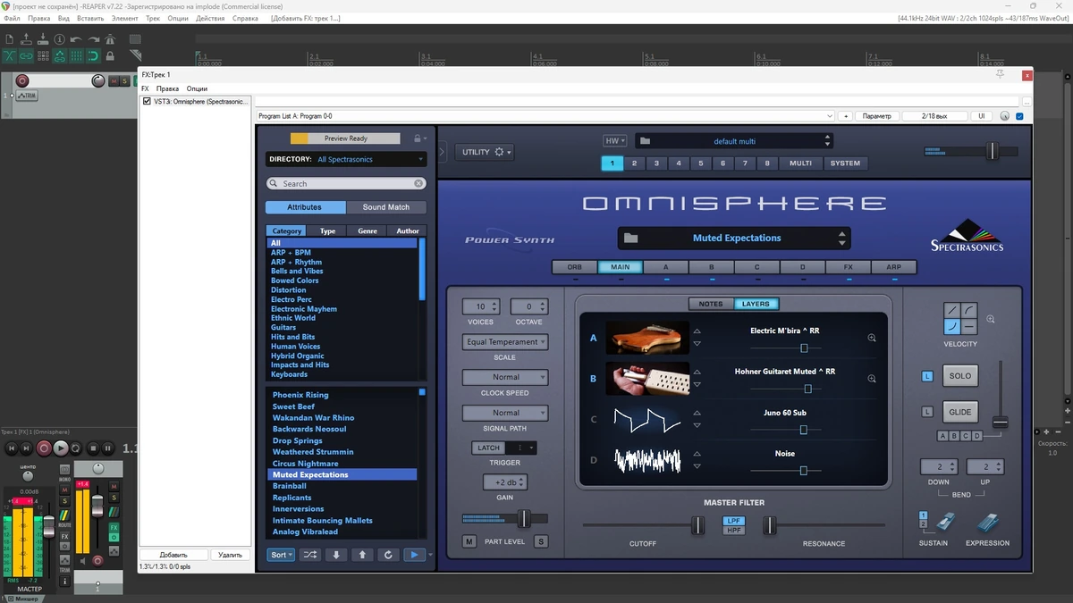This screenshot has width=1073, height=603.
Task: Open the Опции menu in FX window
Action: tap(197, 88)
